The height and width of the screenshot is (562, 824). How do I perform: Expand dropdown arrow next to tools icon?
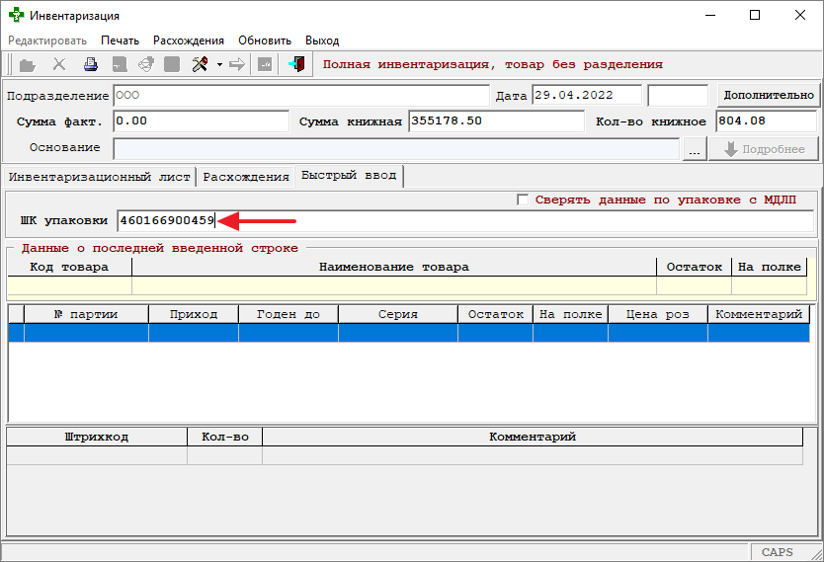[x=218, y=65]
